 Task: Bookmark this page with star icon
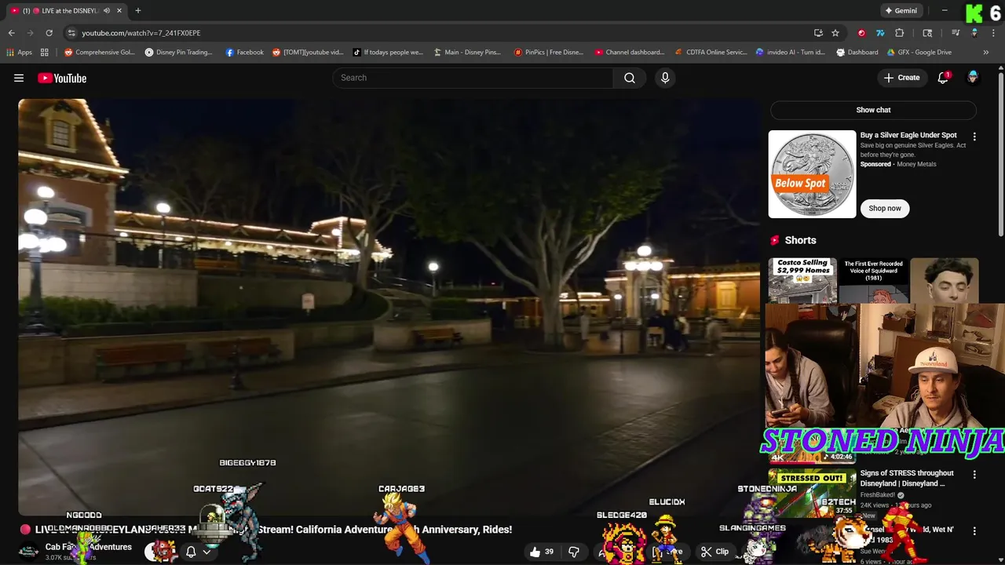point(835,33)
